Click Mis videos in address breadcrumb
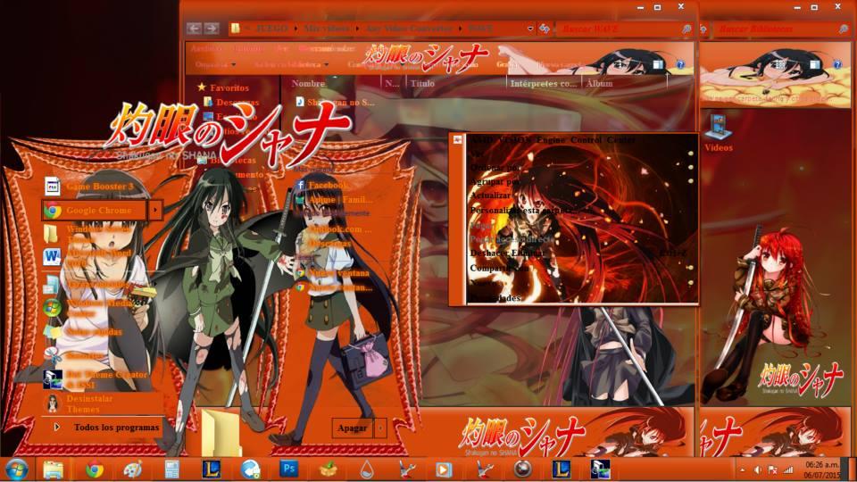The height and width of the screenshot is (482, 857). pos(327,29)
